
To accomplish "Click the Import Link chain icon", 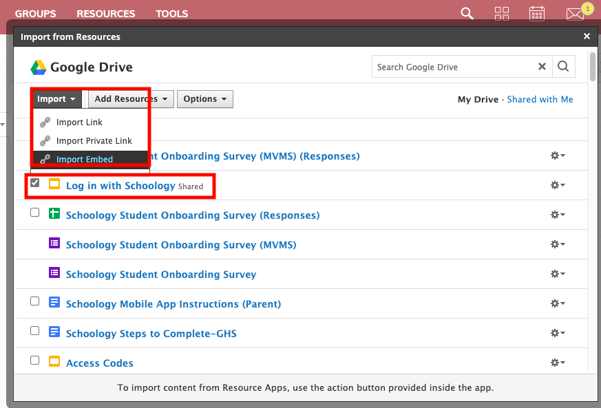I will pyautogui.click(x=45, y=122).
